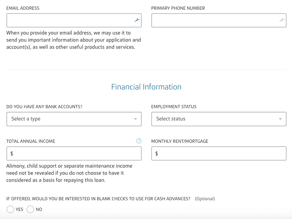292x219 pixels.
Task: Click the 'EMPLOYMENT STATUS' label
Action: coord(174,107)
